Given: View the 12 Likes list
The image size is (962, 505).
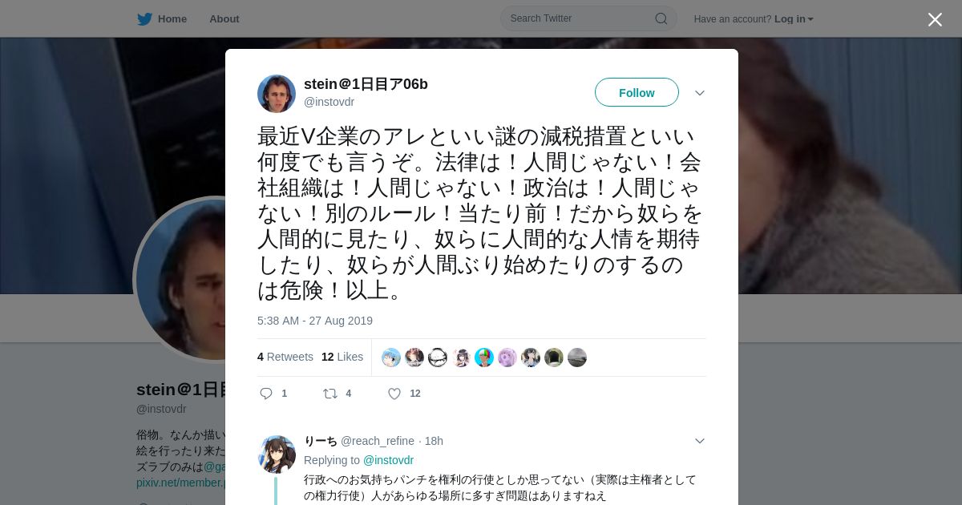Looking at the screenshot, I should pyautogui.click(x=342, y=357).
